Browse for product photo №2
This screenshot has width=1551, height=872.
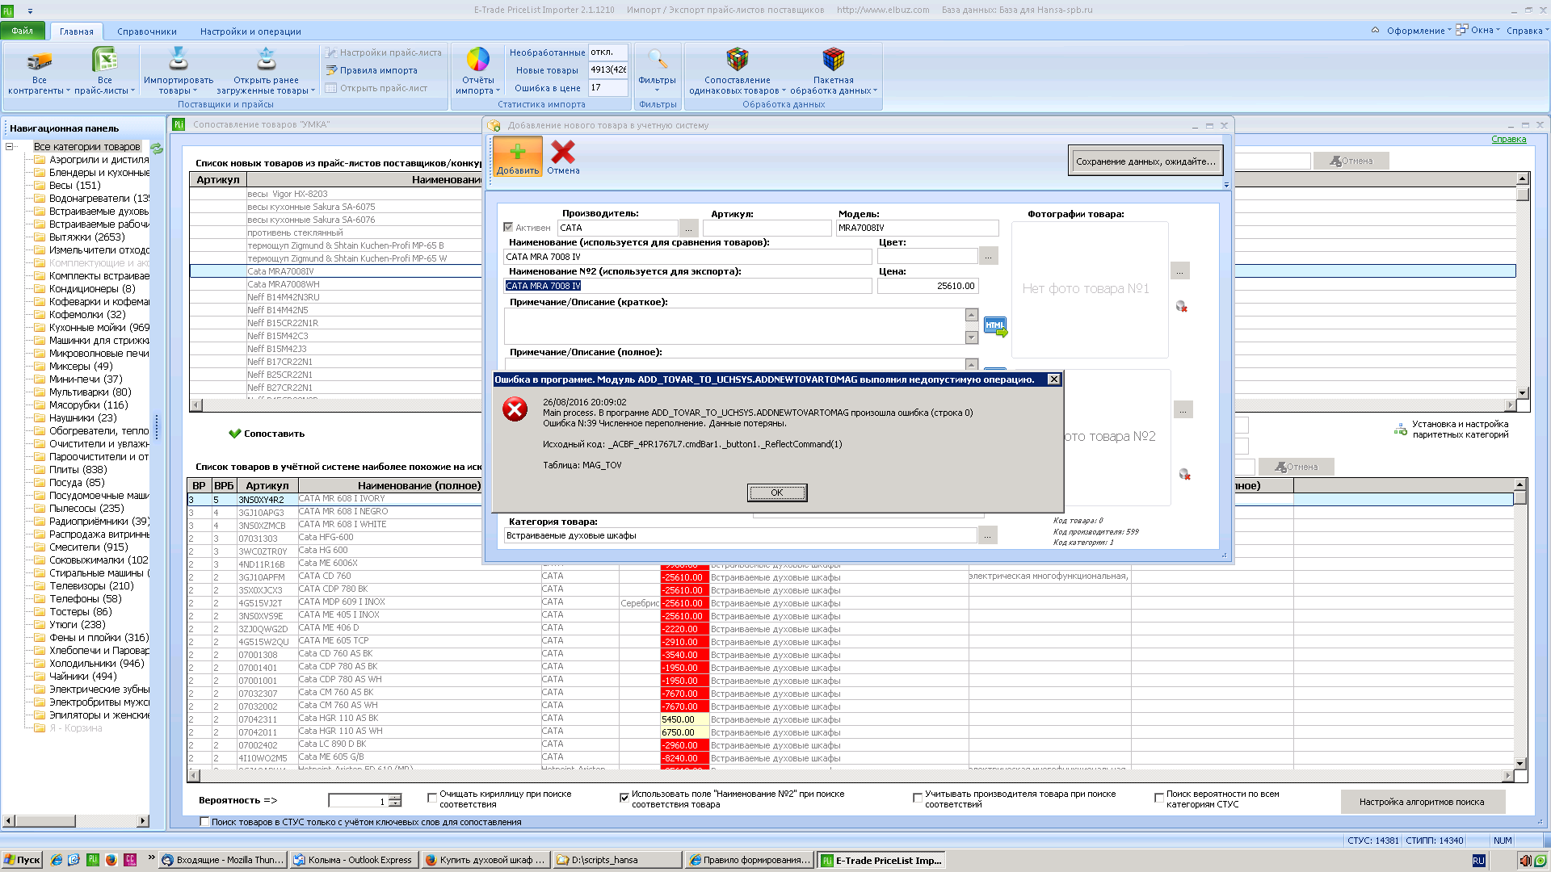(1183, 410)
